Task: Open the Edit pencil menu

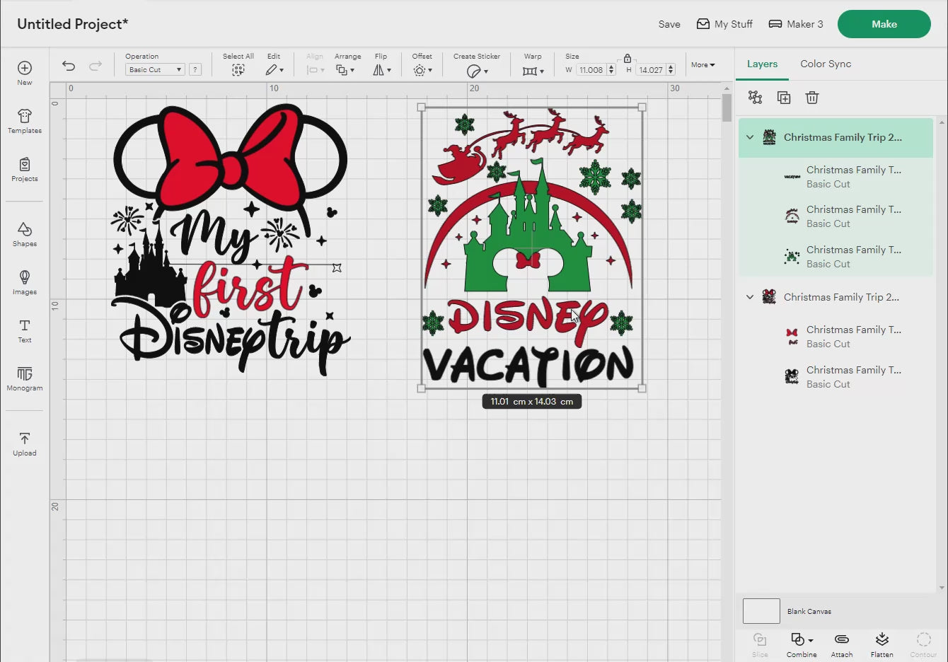Action: tap(274, 70)
